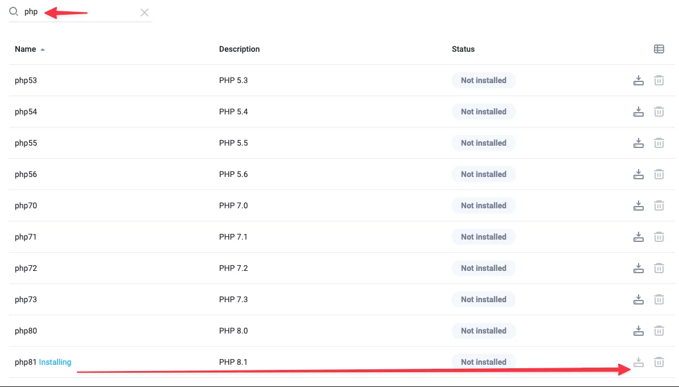Install php54 using its download icon

click(x=638, y=112)
